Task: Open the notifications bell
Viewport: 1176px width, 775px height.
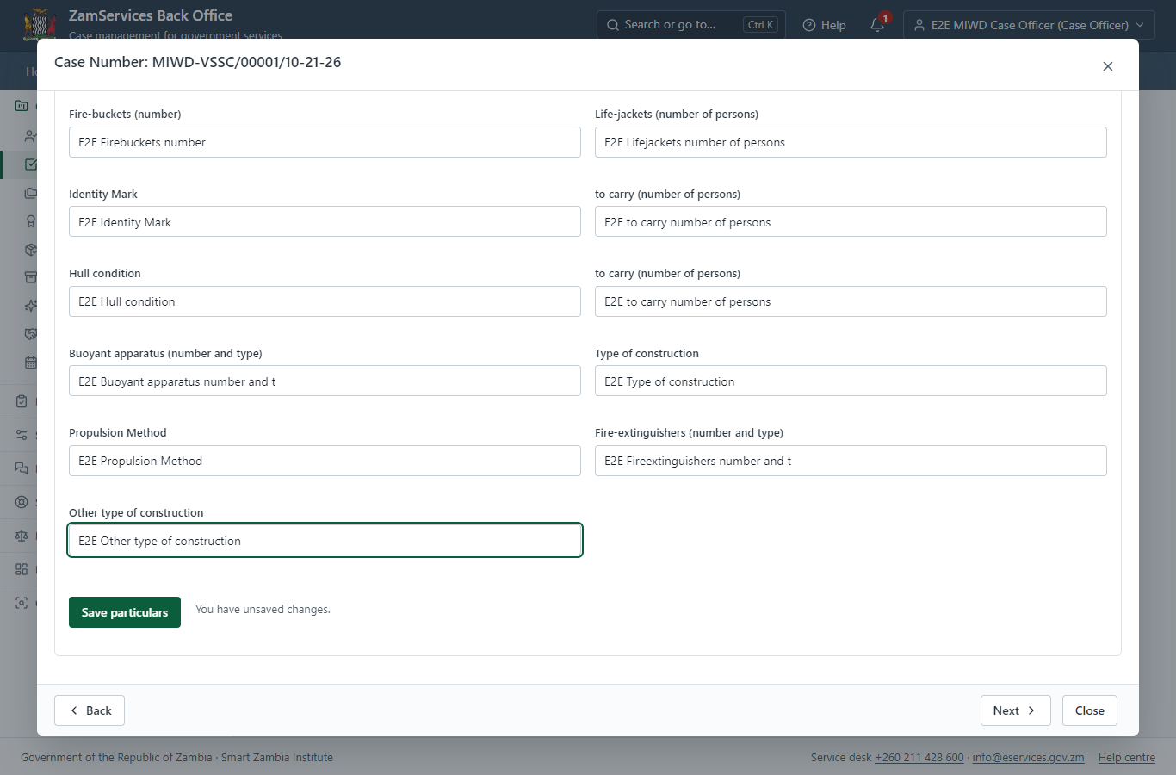Action: click(877, 25)
